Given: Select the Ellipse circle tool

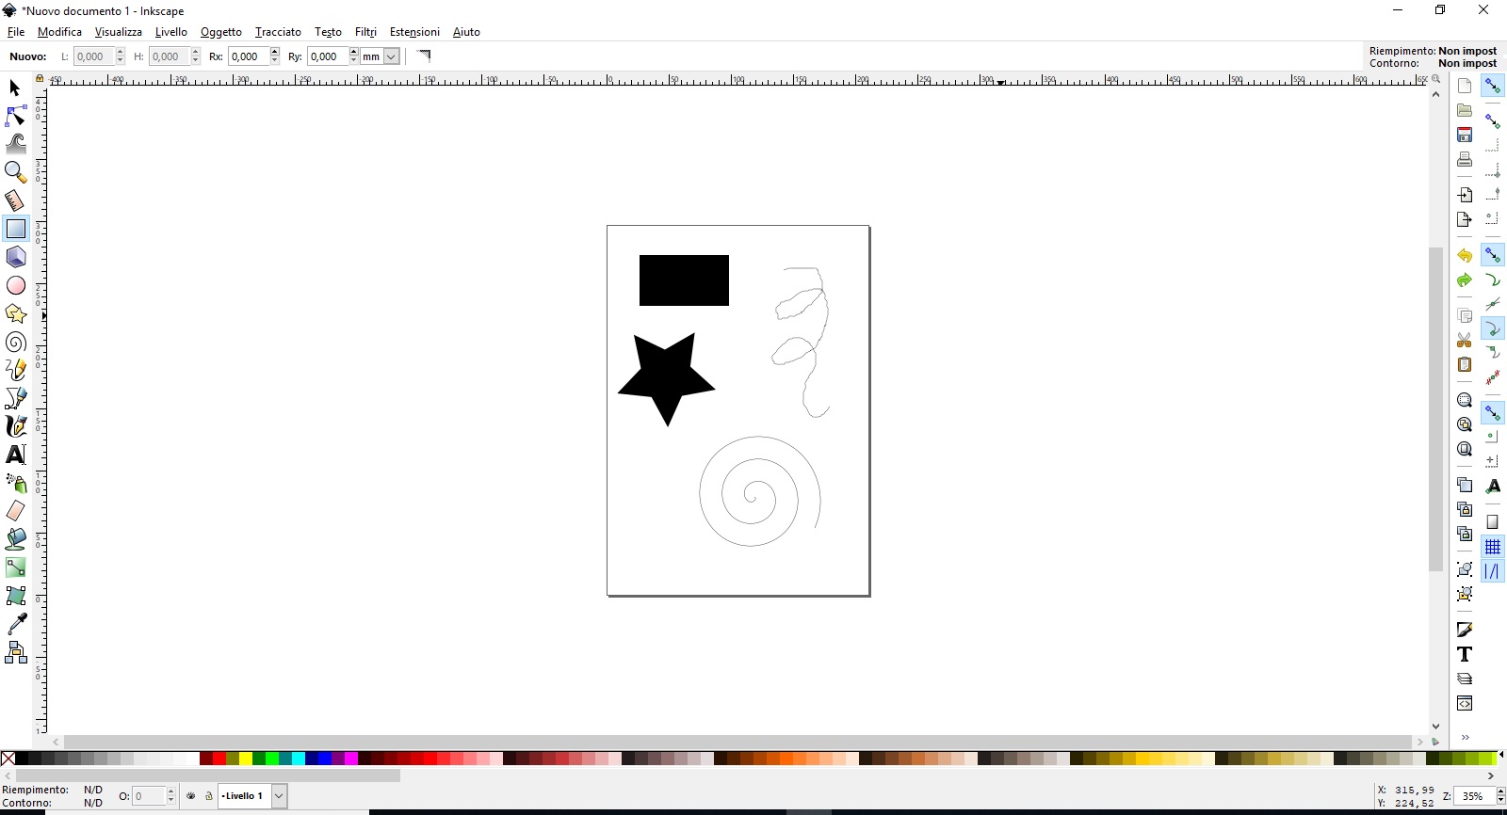Looking at the screenshot, I should click(15, 285).
